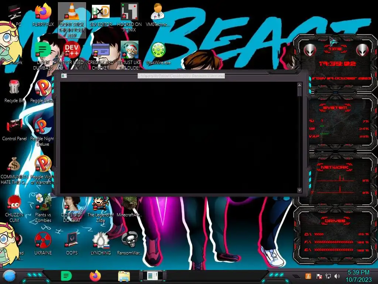Click the NETWORK widget header
This screenshot has width=378, height=284.
coord(334,167)
